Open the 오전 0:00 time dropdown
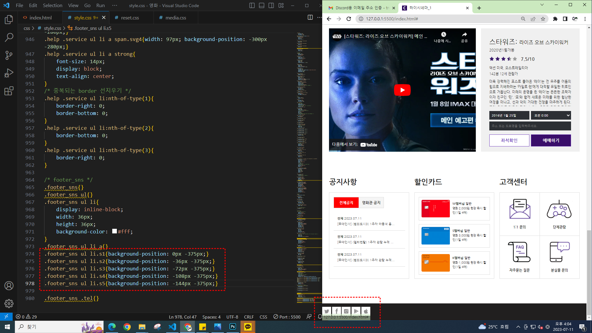Image resolution: width=592 pixels, height=333 pixels. point(551,115)
